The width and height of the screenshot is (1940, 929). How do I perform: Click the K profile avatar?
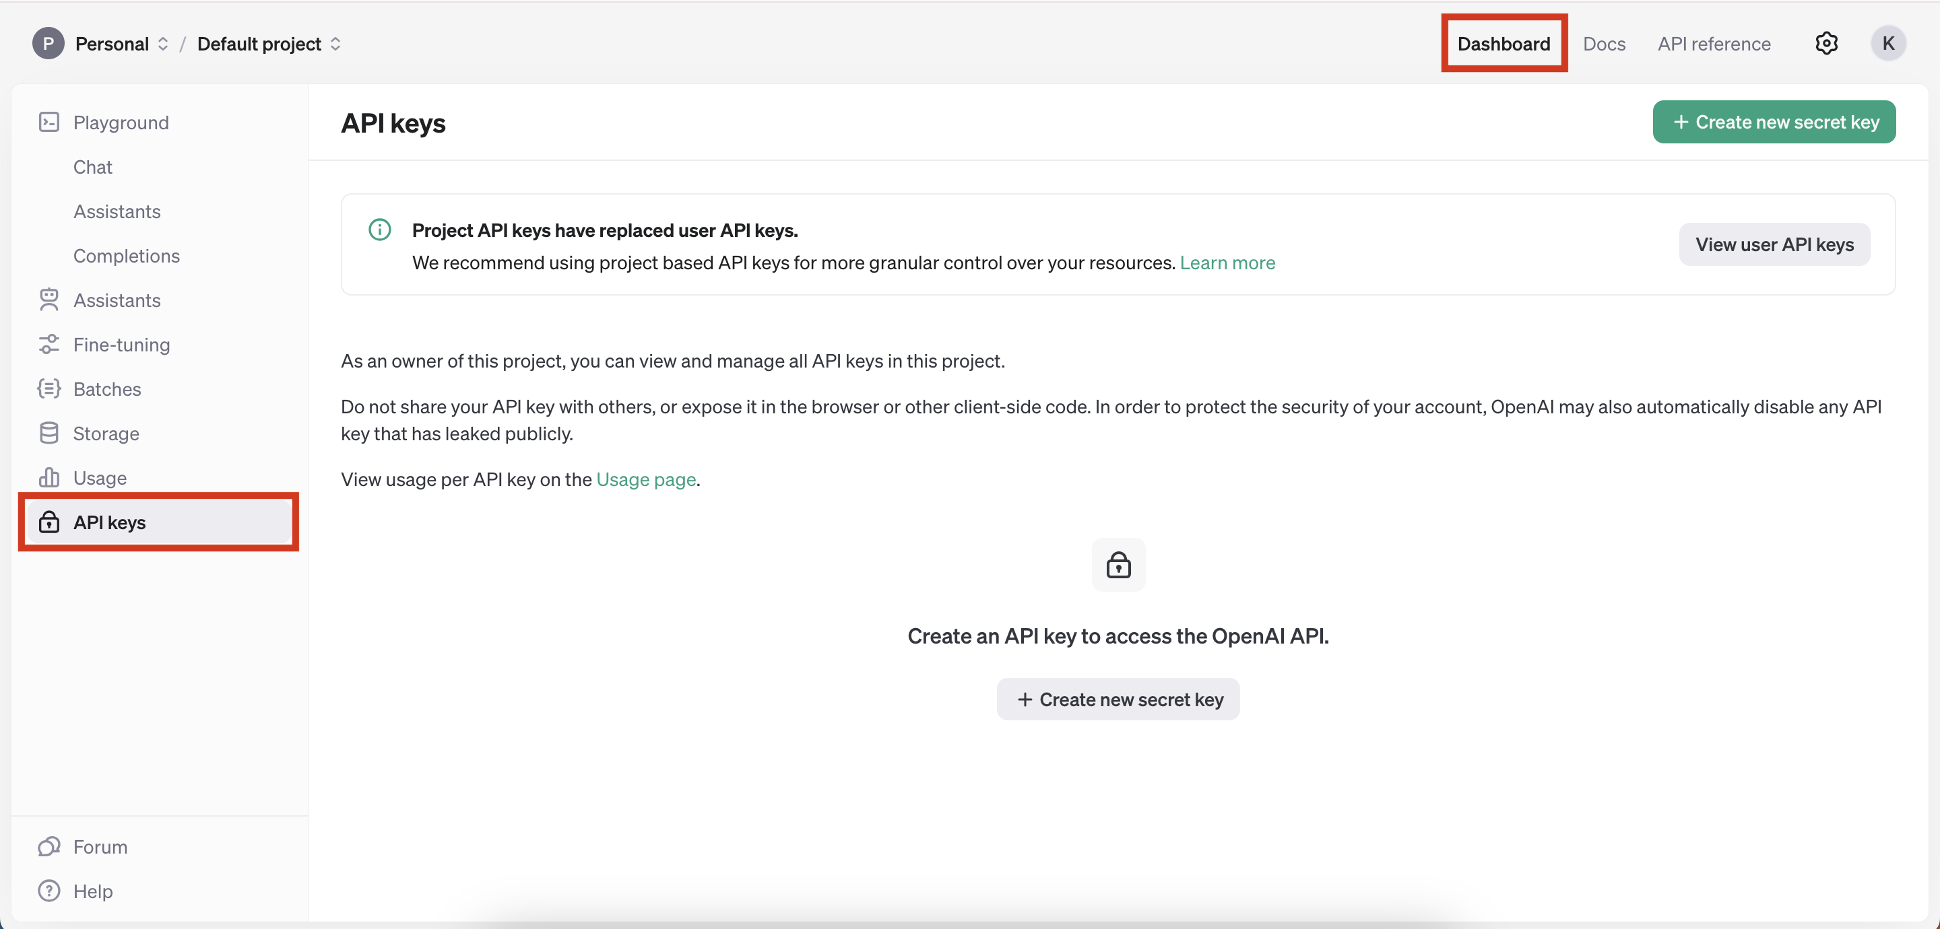1887,44
